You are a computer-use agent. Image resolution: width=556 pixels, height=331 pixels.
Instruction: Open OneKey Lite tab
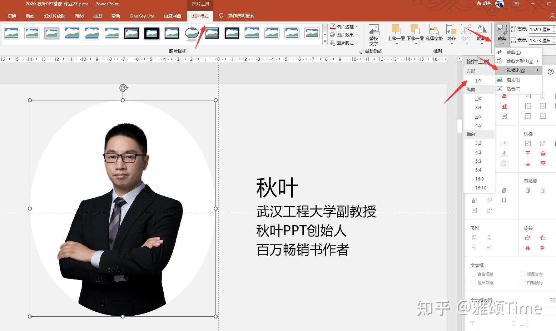point(142,16)
